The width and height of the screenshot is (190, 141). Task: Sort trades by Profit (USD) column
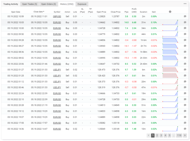(x=134, y=11)
